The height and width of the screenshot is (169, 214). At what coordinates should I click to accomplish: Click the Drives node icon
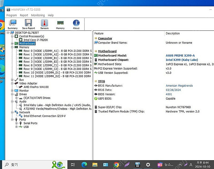16,94
